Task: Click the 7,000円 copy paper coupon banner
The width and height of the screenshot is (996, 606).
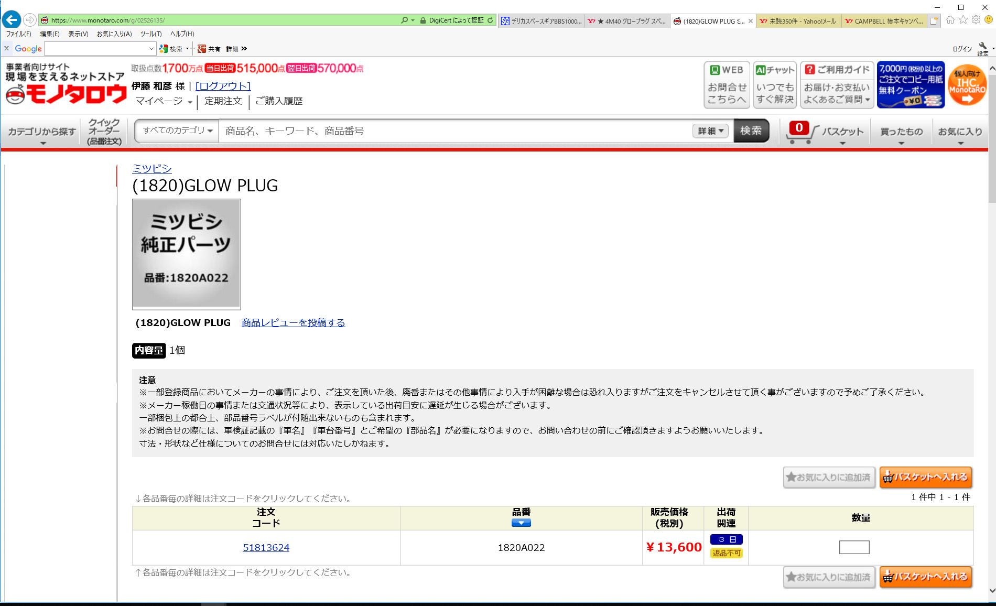Action: [x=911, y=85]
